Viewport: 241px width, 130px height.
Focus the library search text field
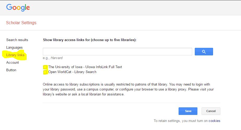[x=117, y=51]
